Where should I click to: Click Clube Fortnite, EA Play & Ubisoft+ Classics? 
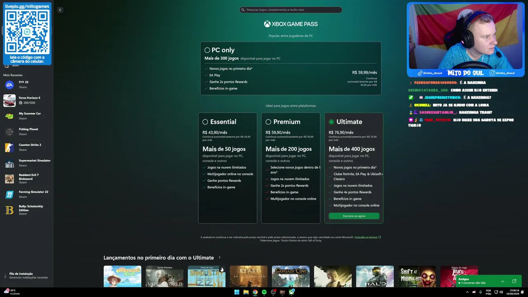click(x=358, y=177)
